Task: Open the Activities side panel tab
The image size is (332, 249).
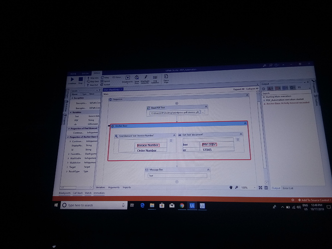Action: pyautogui.click(x=66, y=107)
